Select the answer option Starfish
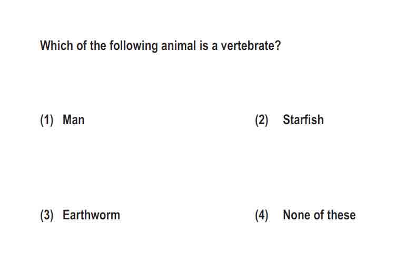 [x=303, y=119]
